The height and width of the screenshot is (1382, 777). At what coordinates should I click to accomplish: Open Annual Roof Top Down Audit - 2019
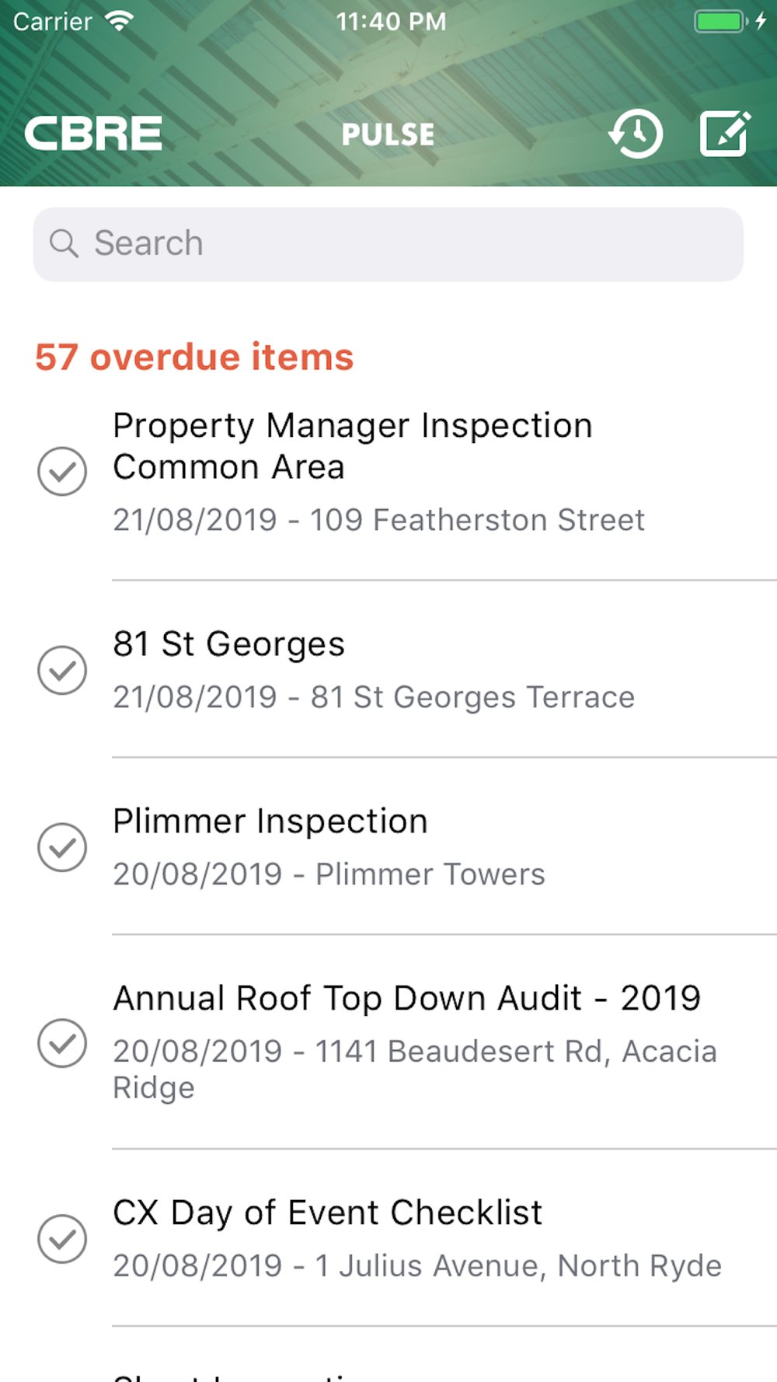(388, 1043)
